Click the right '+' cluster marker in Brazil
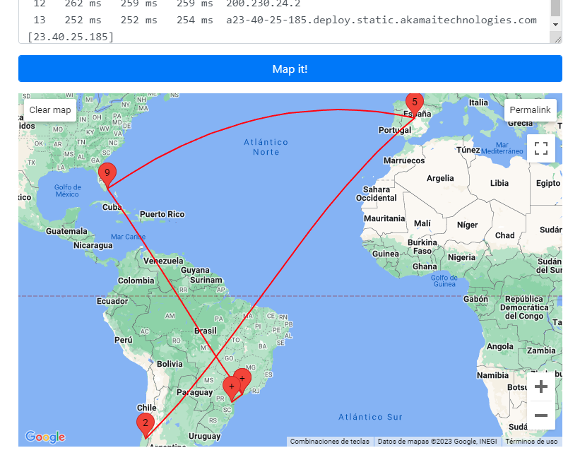The width and height of the screenshot is (580, 460). 243,379
